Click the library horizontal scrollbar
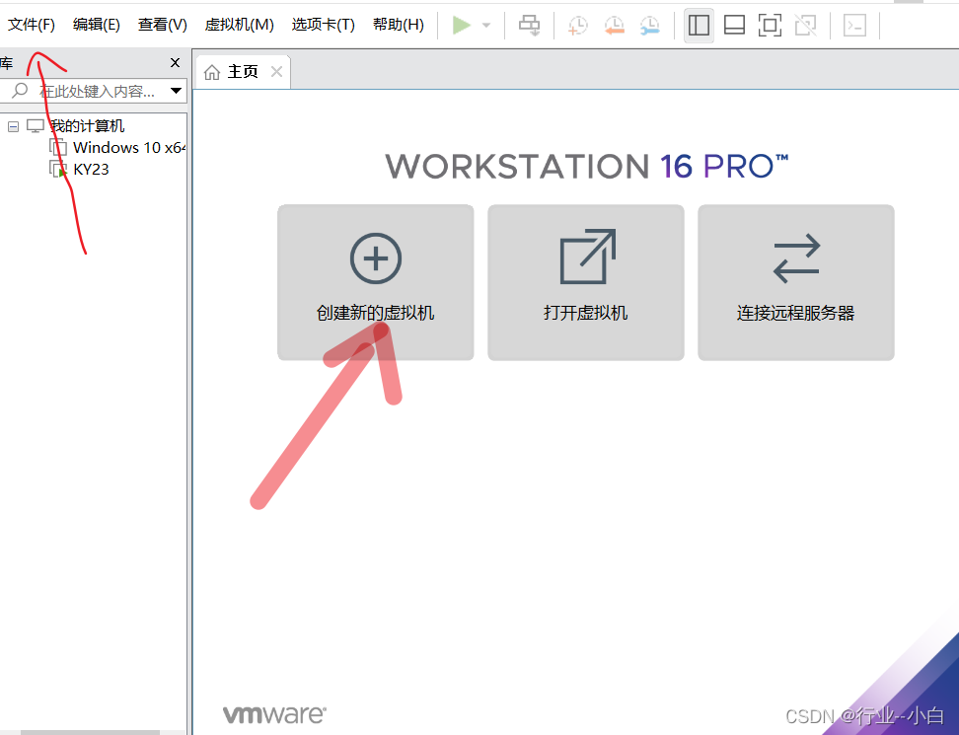959x735 pixels. 90,732
